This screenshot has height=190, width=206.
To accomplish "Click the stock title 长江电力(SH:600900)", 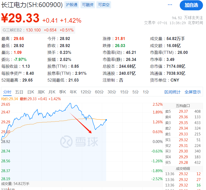I will [x=32, y=5].
